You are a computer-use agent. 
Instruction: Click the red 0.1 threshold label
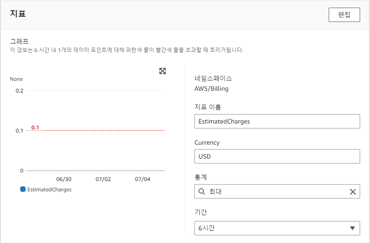point(35,128)
